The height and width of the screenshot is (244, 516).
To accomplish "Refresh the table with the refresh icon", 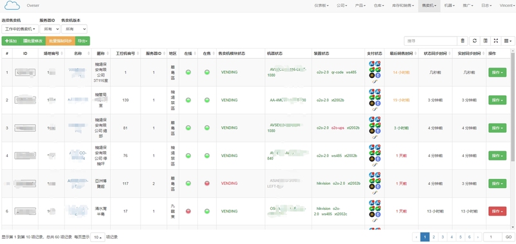I will pyautogui.click(x=474, y=41).
